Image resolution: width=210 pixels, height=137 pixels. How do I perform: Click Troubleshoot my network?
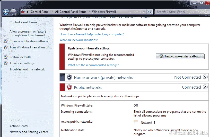click(x=27, y=69)
